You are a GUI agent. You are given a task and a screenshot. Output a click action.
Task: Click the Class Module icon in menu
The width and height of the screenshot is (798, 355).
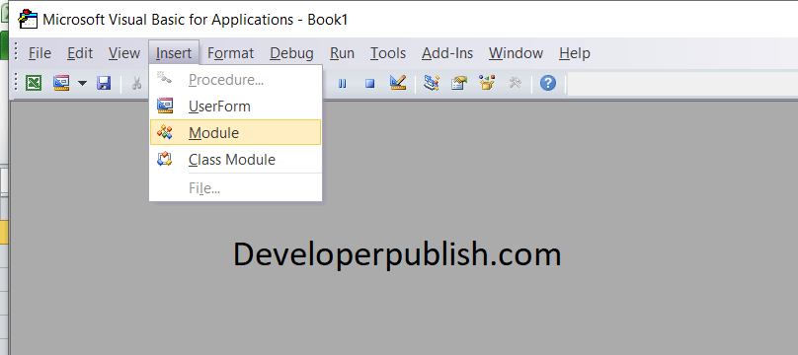coord(165,160)
